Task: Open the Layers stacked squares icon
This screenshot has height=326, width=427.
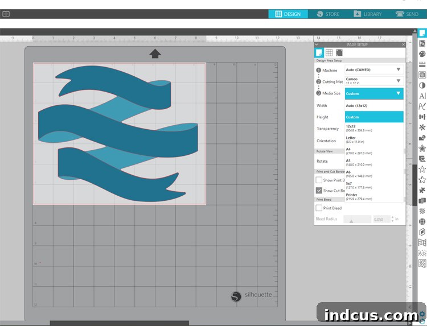Action: [x=422, y=201]
